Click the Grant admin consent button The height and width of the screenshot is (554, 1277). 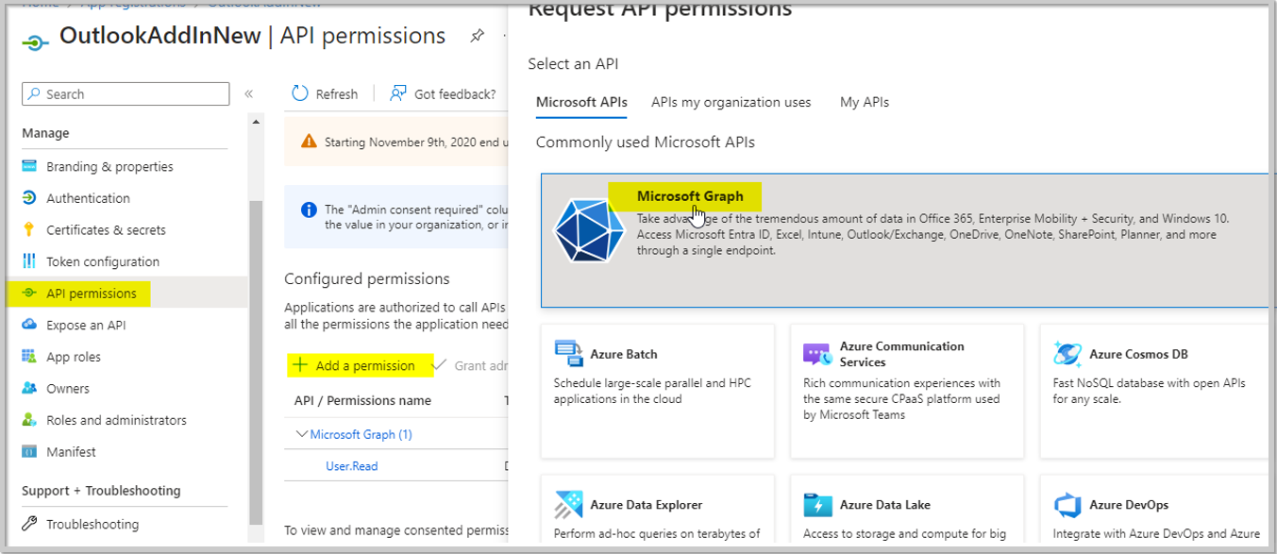click(472, 365)
